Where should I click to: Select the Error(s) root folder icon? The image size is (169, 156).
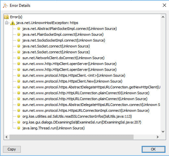6,17
